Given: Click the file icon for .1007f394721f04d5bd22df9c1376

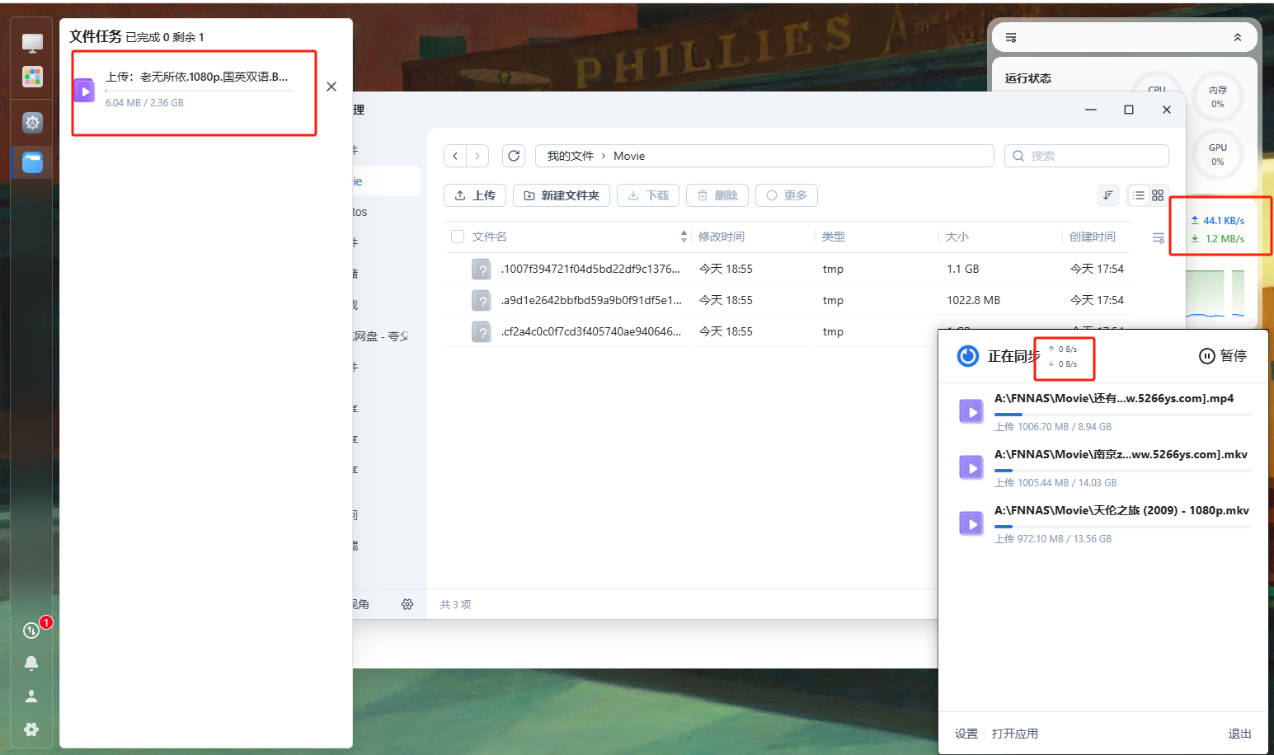Looking at the screenshot, I should (x=482, y=269).
